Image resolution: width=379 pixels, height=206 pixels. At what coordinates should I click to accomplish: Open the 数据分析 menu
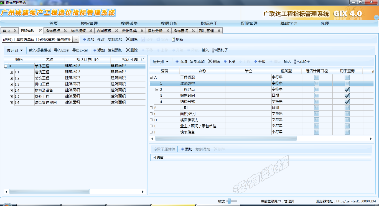point(169,24)
